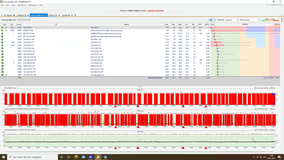The height and width of the screenshot is (160, 284).
Task: Open the Workspace menu
Action: [33, 5]
